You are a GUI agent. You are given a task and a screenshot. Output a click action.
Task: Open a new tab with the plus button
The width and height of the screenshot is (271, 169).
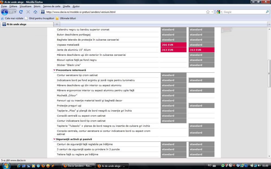(x=57, y=24)
